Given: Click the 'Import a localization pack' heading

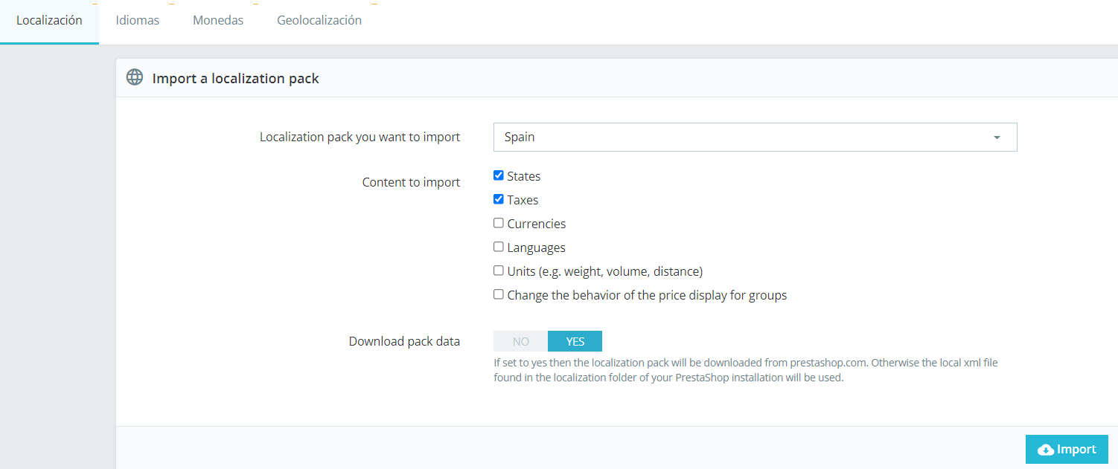Looking at the screenshot, I should pyautogui.click(x=235, y=79).
